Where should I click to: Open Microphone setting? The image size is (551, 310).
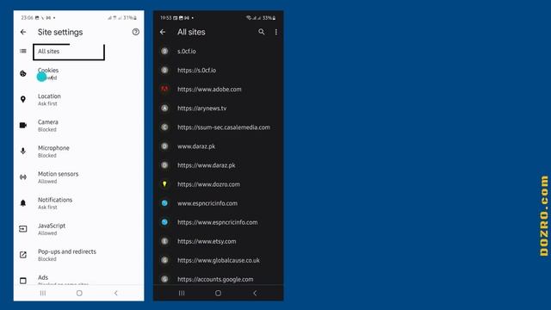coord(78,152)
